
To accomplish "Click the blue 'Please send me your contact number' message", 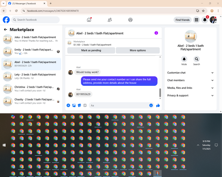I will [119, 81].
